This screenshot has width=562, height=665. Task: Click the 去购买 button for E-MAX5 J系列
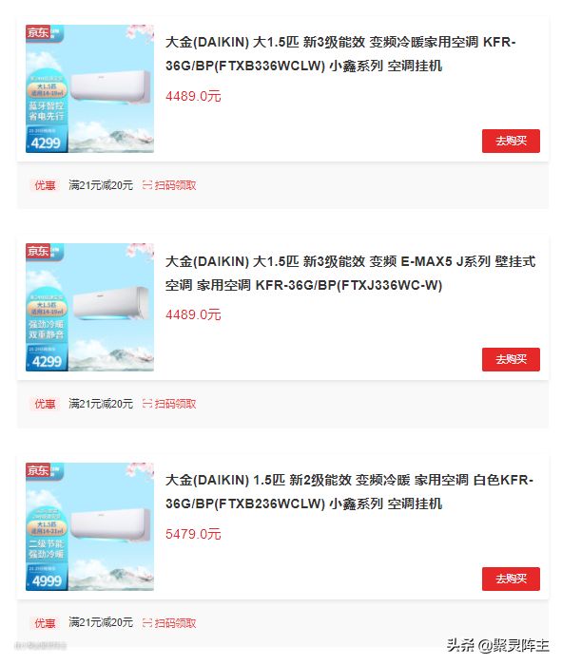[511, 360]
